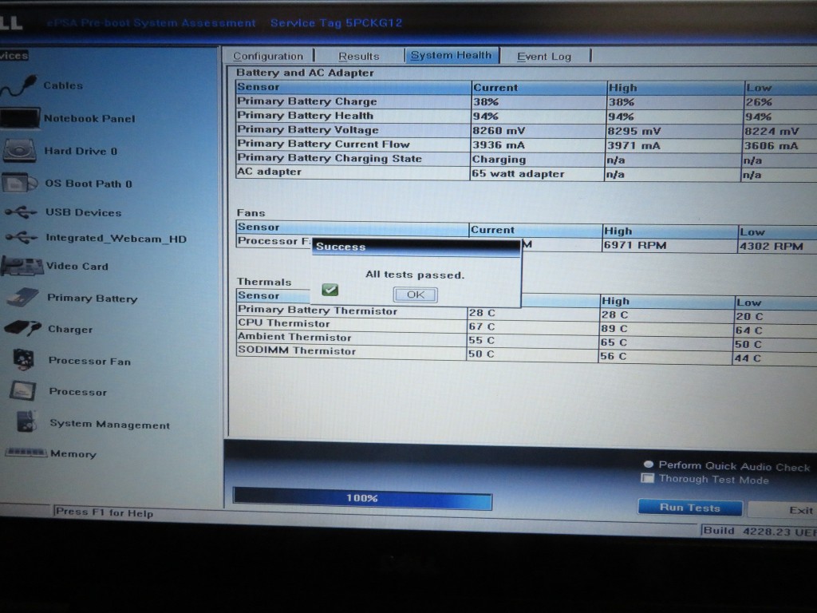The height and width of the screenshot is (613, 817).
Task: Select the OS Boot Path 0 icon
Action: tap(20, 184)
